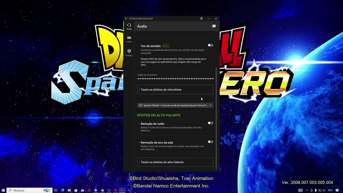Click the Beta badge next to Voz de estúdio
The width and height of the screenshot is (343, 193).
(166, 46)
